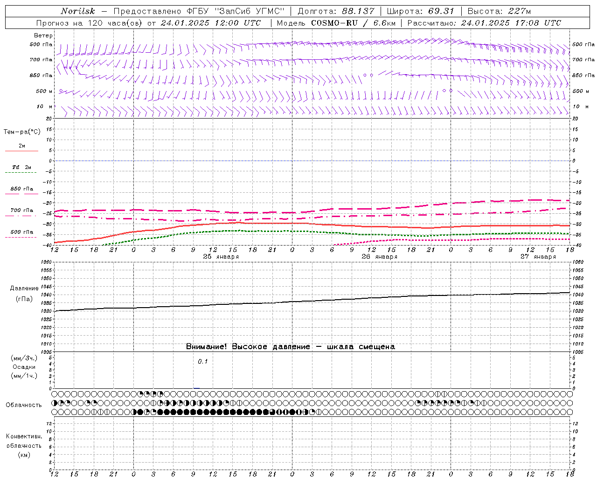Click the warning "Внимание! Высокое давление – шкала смещена"
Screen dimensions: 597x478
[290, 346]
